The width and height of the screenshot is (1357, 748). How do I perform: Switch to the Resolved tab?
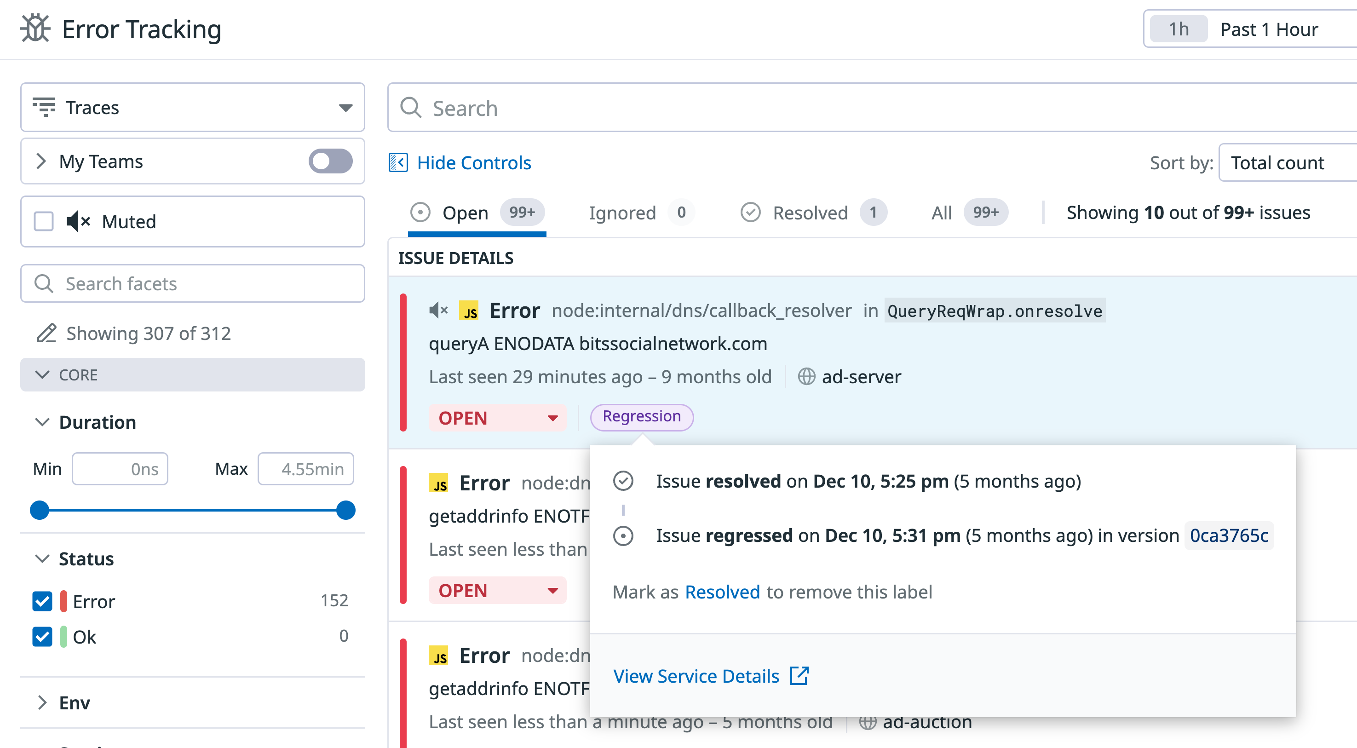click(811, 213)
